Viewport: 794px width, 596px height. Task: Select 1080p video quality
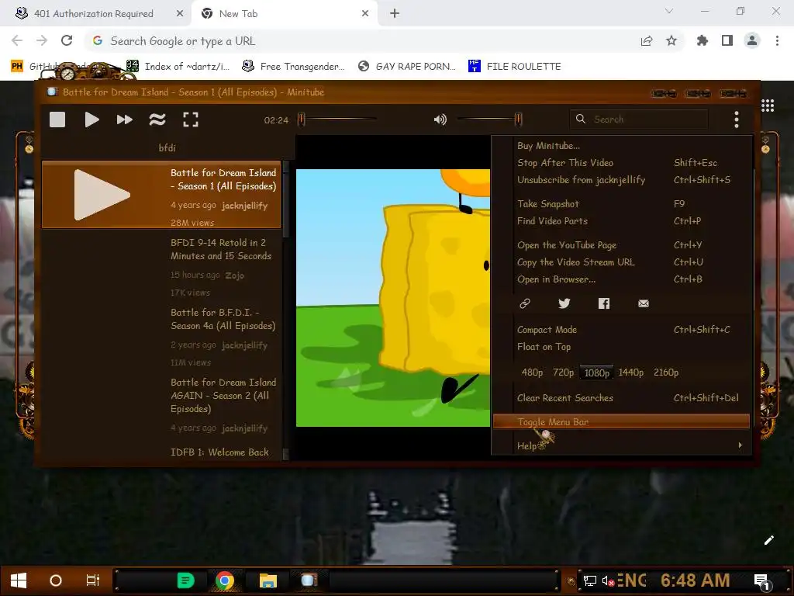click(x=596, y=372)
